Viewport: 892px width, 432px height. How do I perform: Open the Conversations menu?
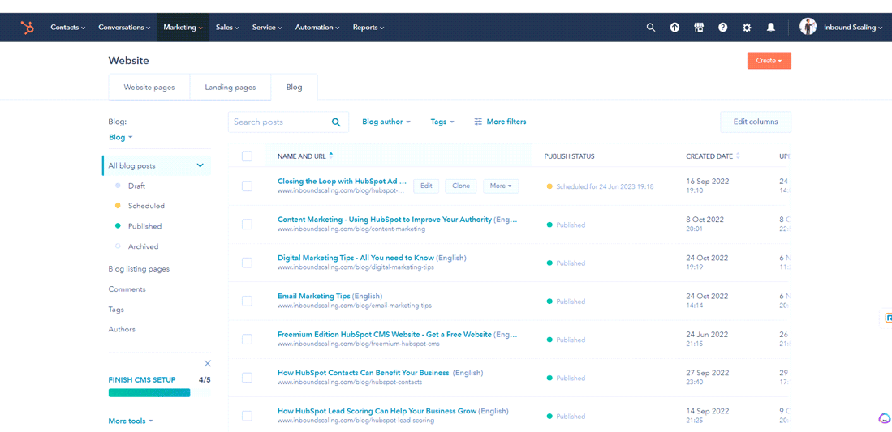point(124,28)
